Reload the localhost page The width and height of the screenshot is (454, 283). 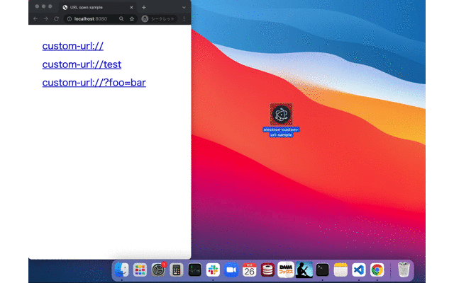pos(57,19)
